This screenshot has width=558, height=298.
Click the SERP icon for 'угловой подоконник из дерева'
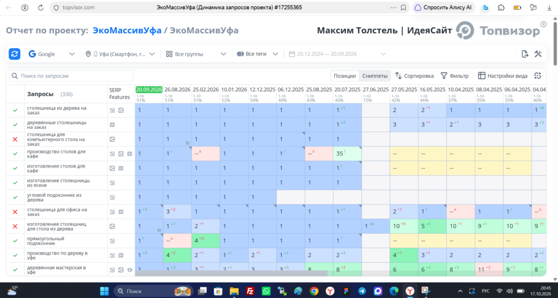[x=112, y=197]
